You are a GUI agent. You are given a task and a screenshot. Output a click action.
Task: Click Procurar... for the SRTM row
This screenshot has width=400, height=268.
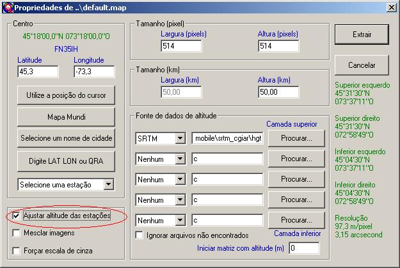coord(296,138)
